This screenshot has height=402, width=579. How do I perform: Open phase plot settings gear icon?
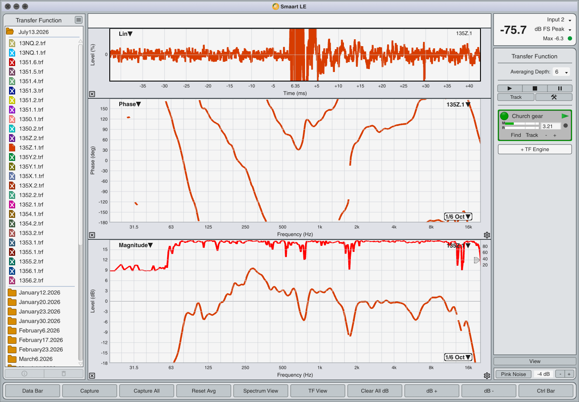pos(487,235)
